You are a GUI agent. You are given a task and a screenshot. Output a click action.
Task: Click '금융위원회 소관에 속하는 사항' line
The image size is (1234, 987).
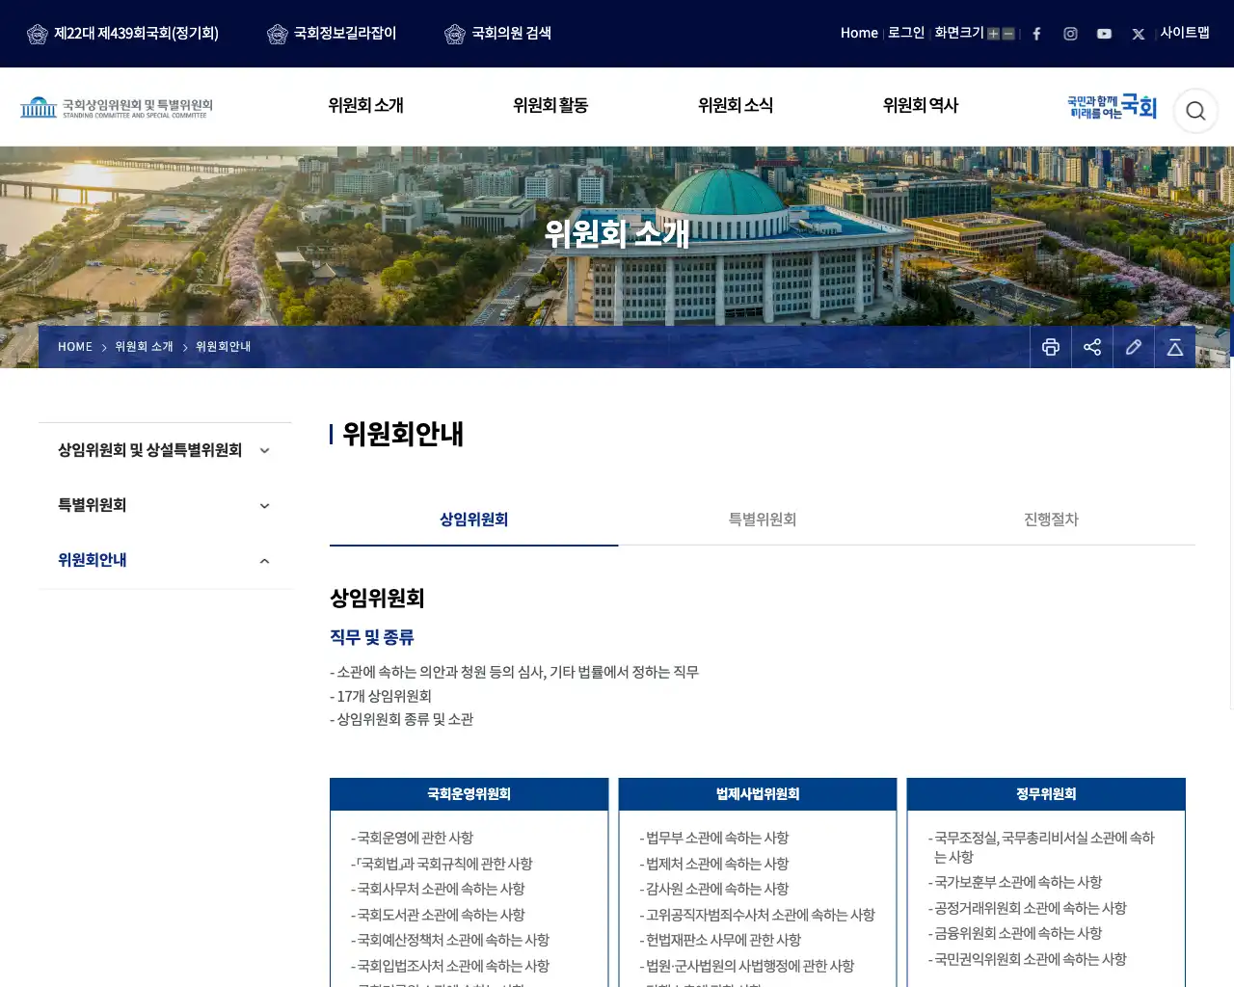click(x=1017, y=933)
